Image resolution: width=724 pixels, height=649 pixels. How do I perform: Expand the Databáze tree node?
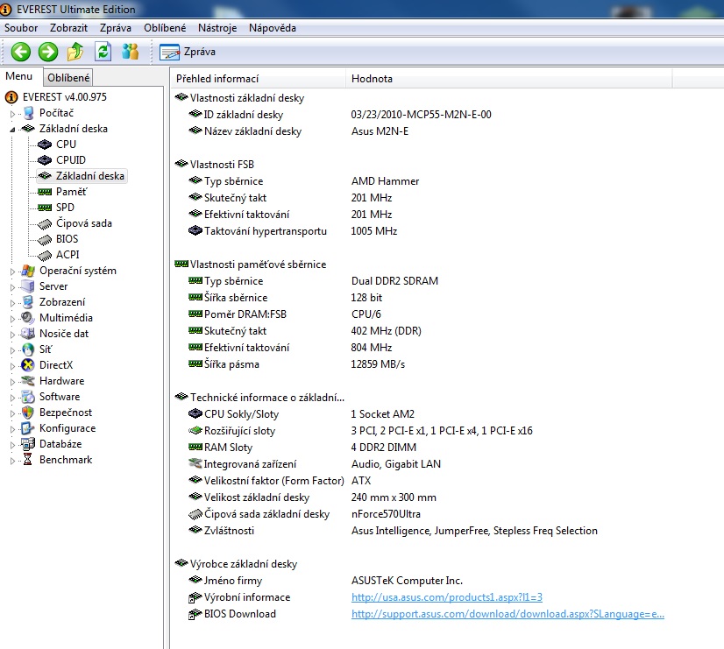click(12, 445)
